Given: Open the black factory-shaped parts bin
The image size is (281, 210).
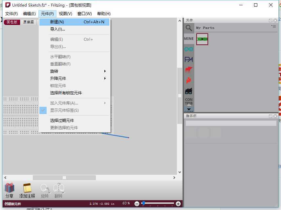Looking at the screenshot, I should [x=189, y=91].
